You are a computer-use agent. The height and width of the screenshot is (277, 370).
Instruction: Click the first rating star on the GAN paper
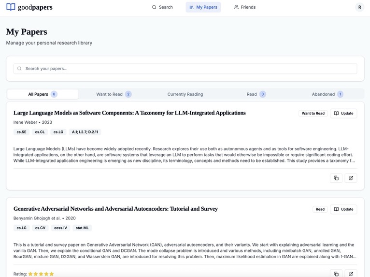(x=30, y=274)
